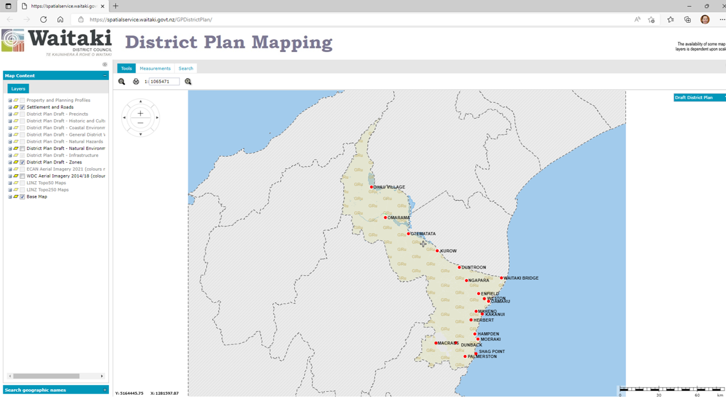Expand the Base Map tree node
726x399 pixels.
10,197
